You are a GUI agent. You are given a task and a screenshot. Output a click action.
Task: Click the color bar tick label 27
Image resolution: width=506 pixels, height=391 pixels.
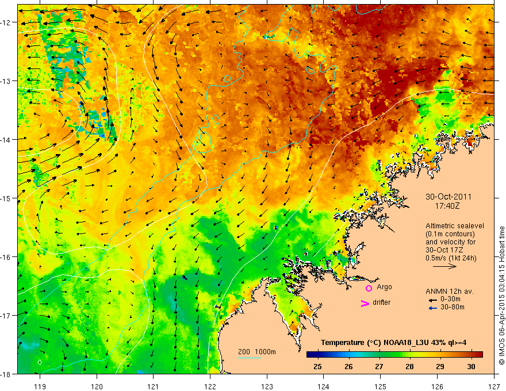click(x=379, y=367)
